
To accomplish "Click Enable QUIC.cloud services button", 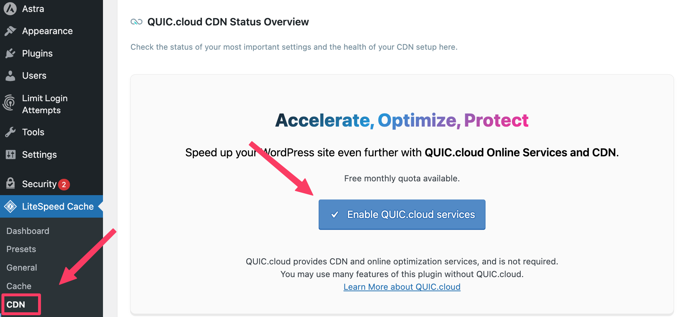I will [x=402, y=214].
